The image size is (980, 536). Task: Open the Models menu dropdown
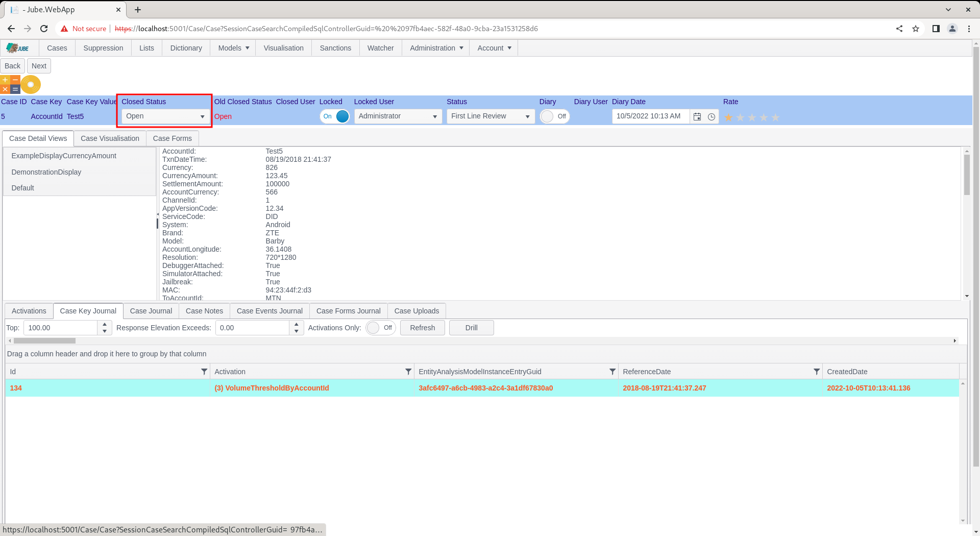tap(233, 48)
